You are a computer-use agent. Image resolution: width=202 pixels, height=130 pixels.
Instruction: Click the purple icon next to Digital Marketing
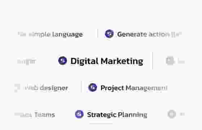point(63,60)
